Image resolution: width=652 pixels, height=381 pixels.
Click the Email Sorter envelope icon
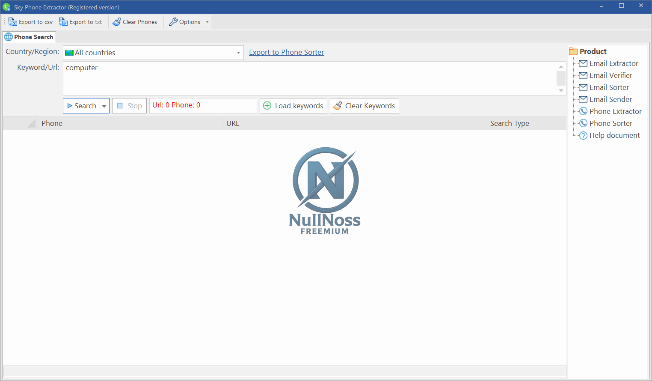tap(583, 87)
